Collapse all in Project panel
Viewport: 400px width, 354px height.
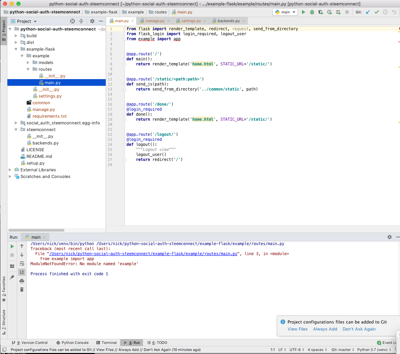click(81, 21)
